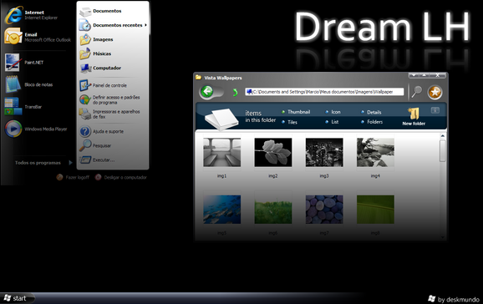Click the orange star favorites icon
This screenshot has height=304, width=483.
click(435, 92)
